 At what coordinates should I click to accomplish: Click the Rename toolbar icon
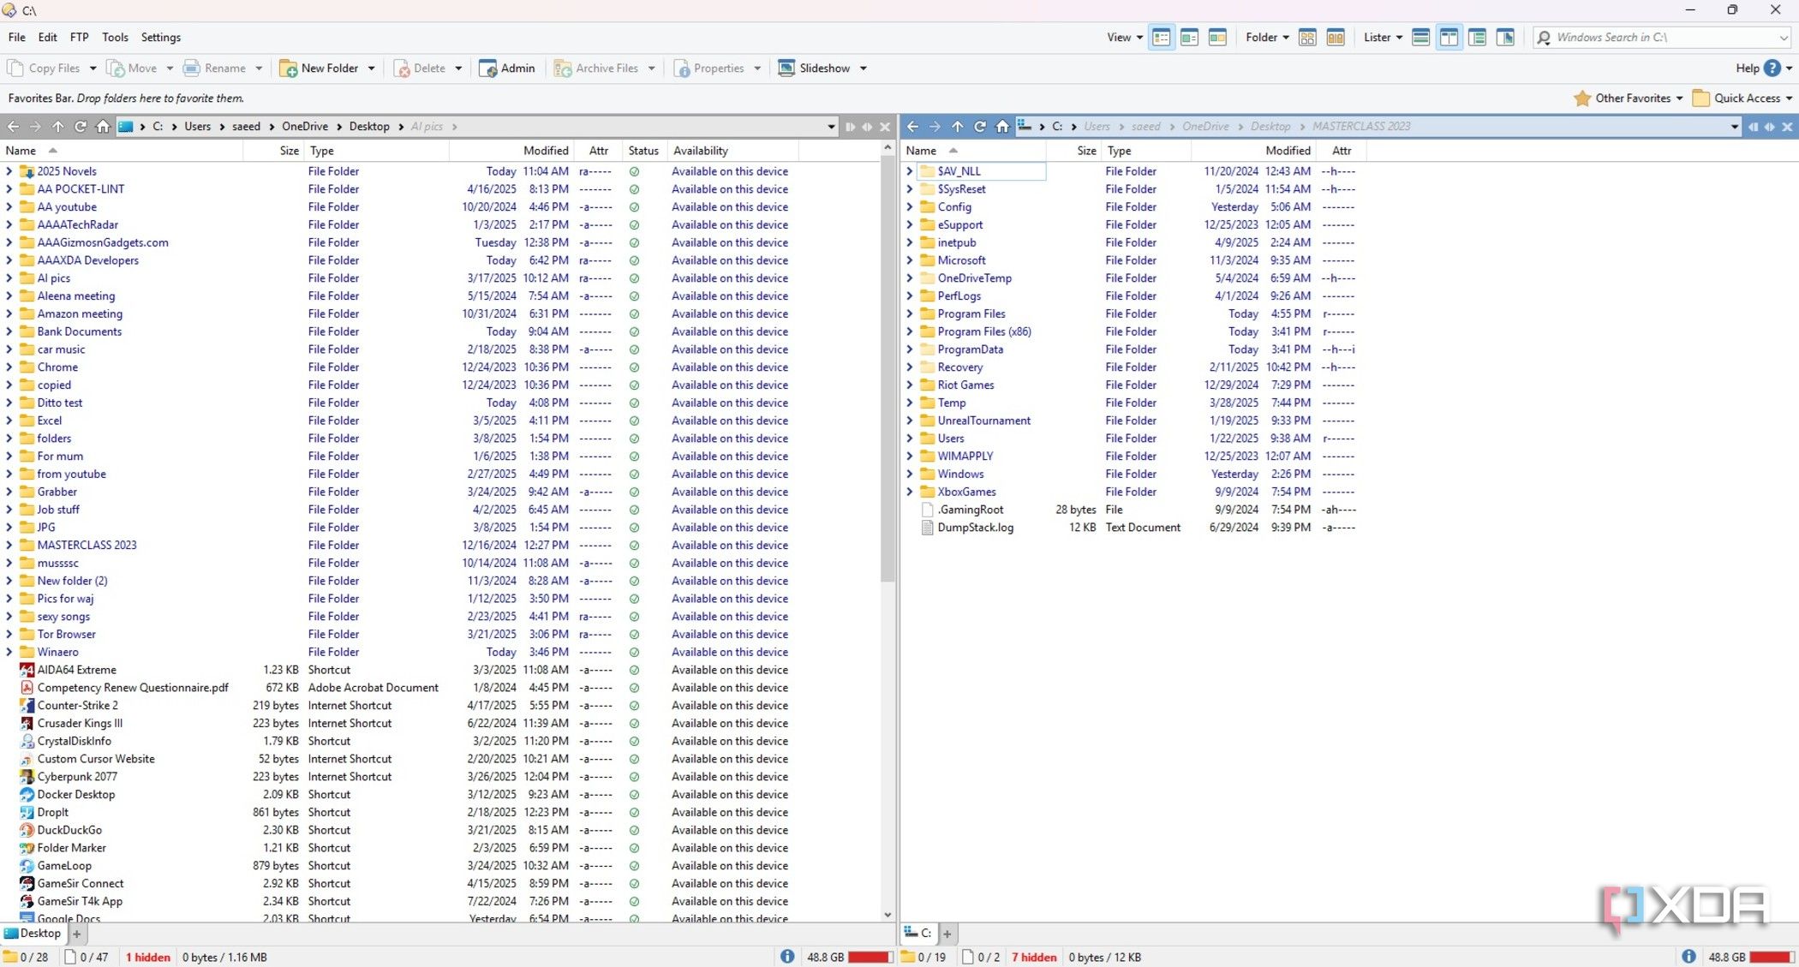point(191,69)
